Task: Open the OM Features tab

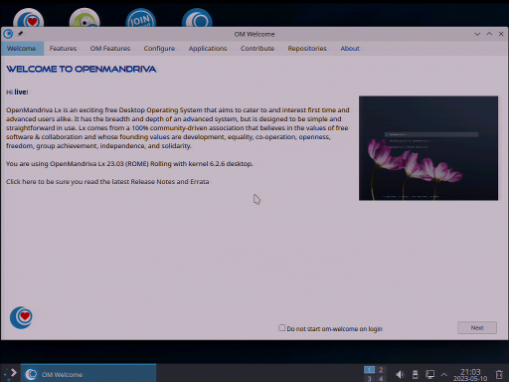Action: (110, 49)
